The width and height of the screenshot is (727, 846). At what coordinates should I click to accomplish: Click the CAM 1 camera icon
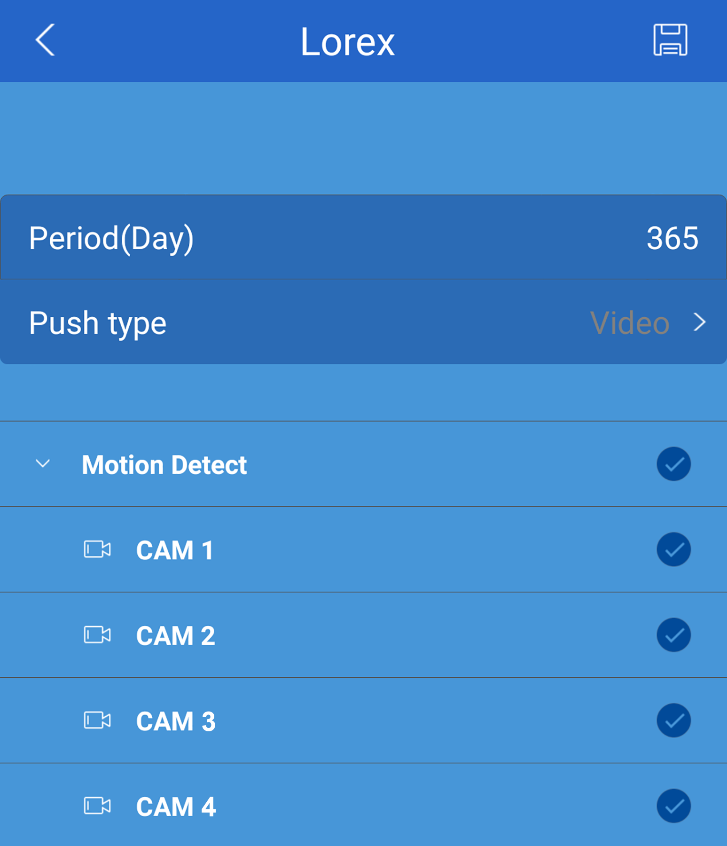pyautogui.click(x=97, y=549)
